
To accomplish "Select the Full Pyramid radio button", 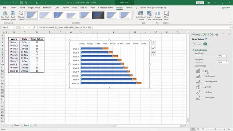I will point(203,76).
